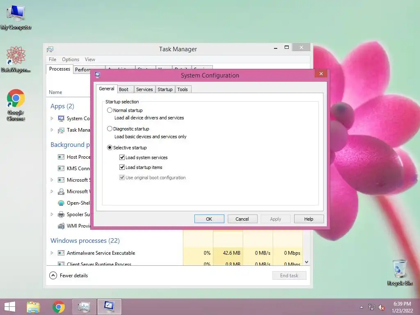
Task: Expand the Microsoft S... background process
Action: (x=52, y=180)
